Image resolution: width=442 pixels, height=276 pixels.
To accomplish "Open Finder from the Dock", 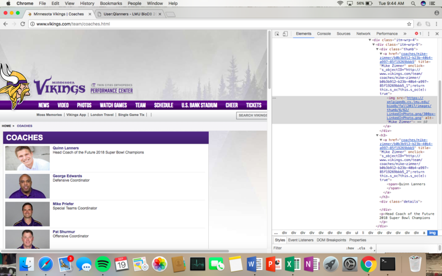I will coord(27,264).
